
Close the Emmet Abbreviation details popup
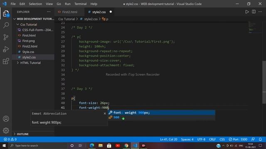click(x=105, y=113)
